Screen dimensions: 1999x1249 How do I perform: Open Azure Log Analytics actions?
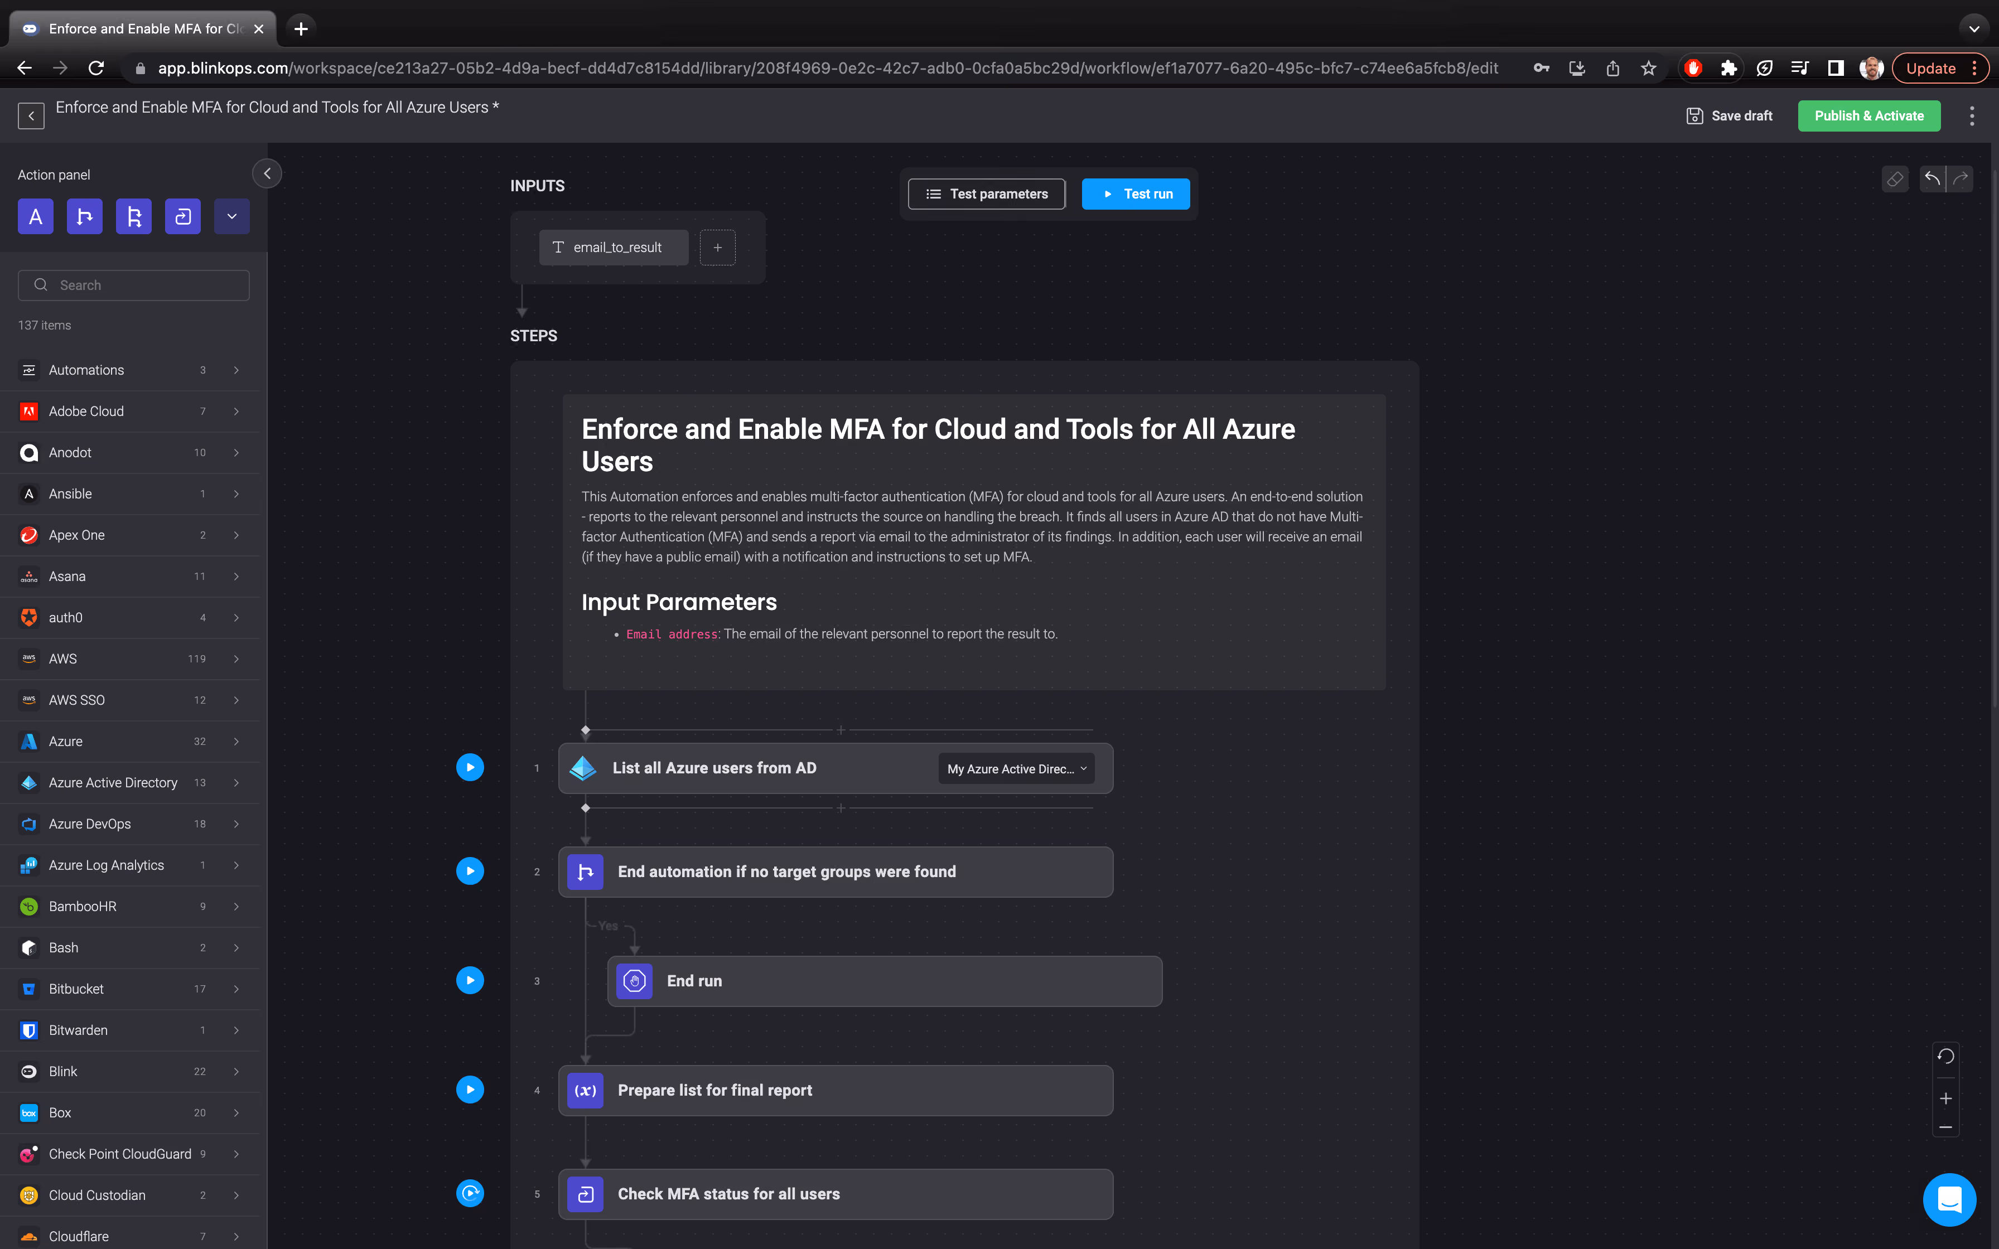131,866
